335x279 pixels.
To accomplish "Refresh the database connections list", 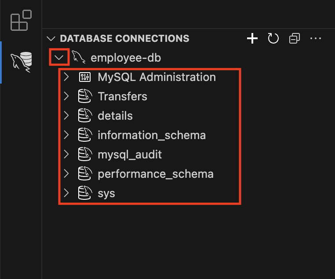I will [273, 38].
